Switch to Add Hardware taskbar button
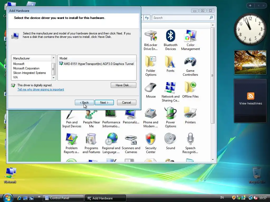Viewport: 270px width, 202px height. point(105,198)
